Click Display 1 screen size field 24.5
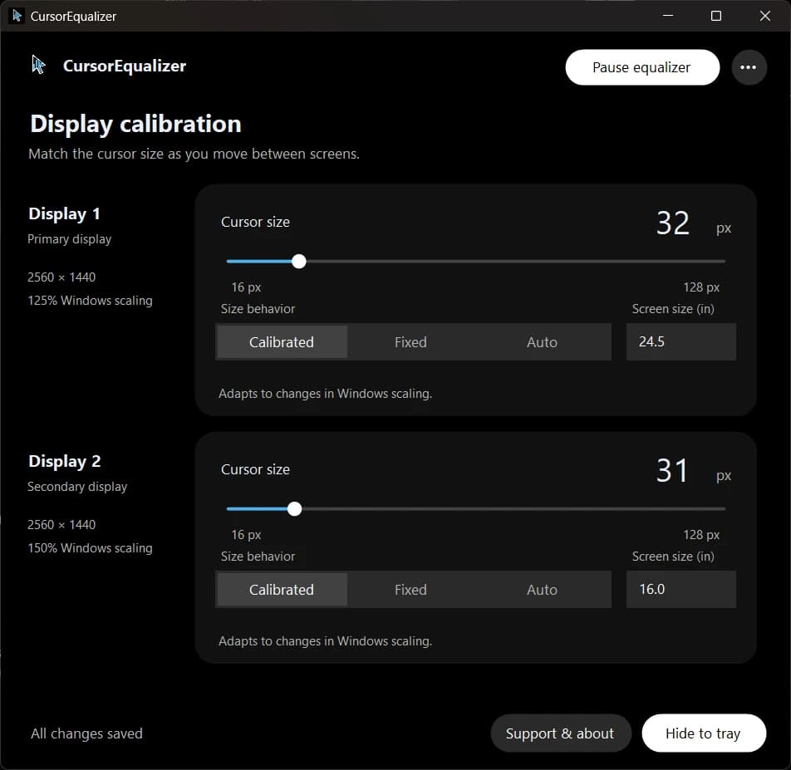791x770 pixels. 681,342
